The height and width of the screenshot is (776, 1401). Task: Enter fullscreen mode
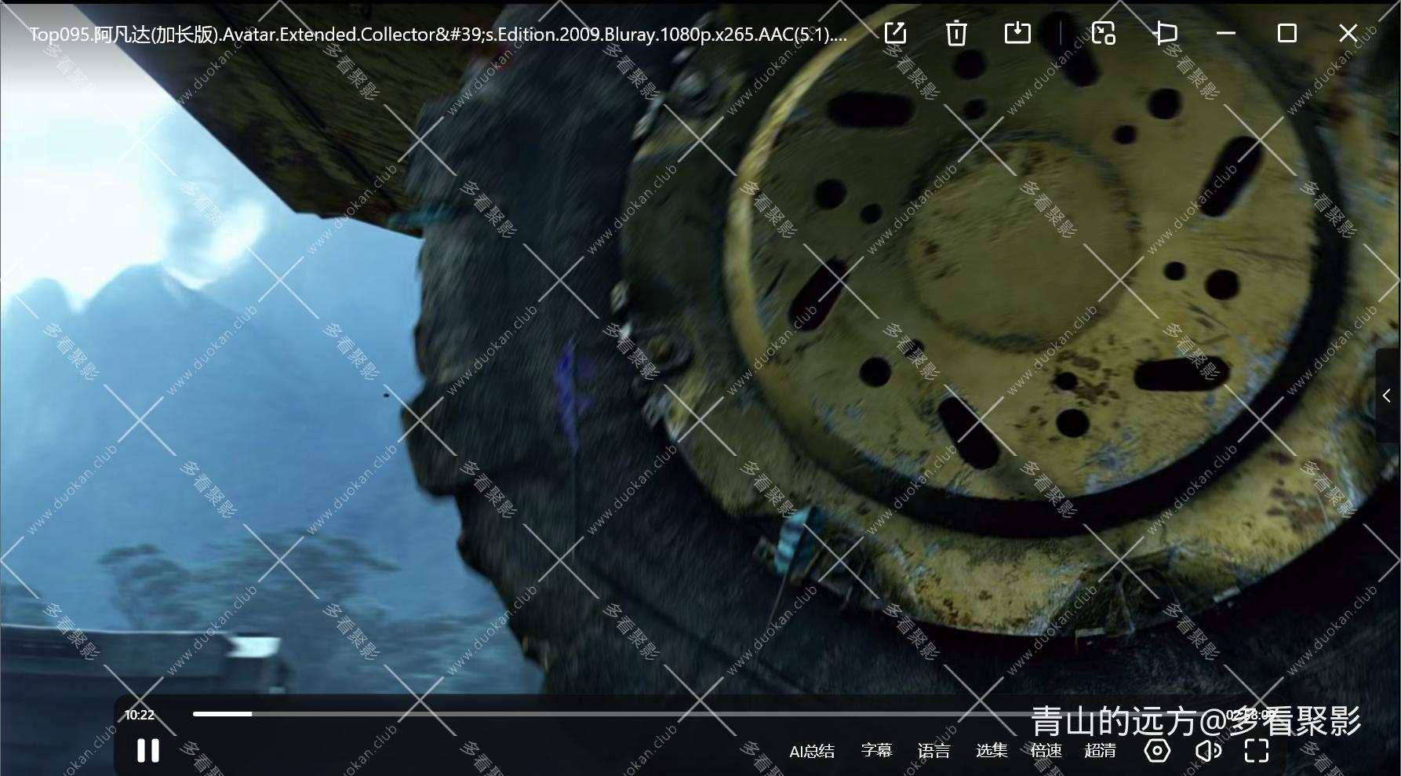point(1257,751)
